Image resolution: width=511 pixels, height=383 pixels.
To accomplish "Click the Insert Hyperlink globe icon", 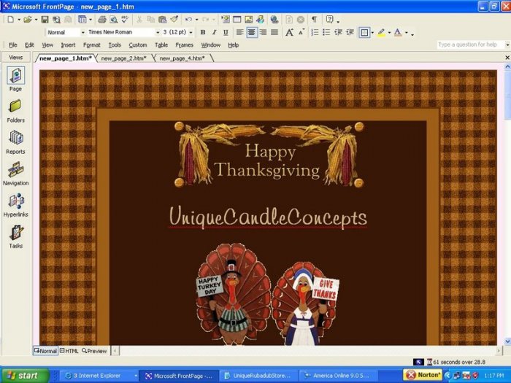I will point(274,20).
